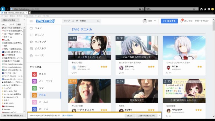The width and height of the screenshot is (215, 121).
Task: Open ランキング in the sidebar
Action: pyautogui.click(x=40, y=42)
